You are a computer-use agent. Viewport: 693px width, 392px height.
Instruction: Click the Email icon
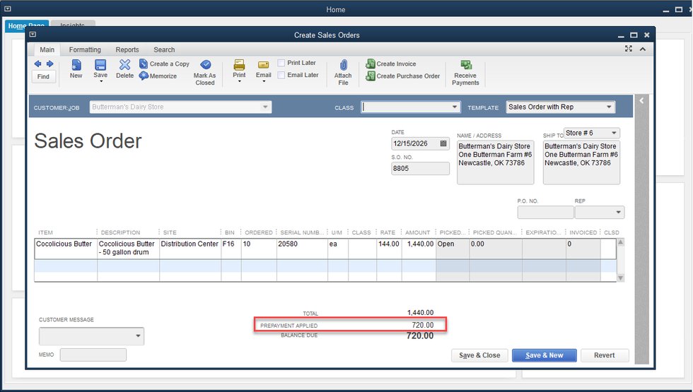tap(263, 65)
